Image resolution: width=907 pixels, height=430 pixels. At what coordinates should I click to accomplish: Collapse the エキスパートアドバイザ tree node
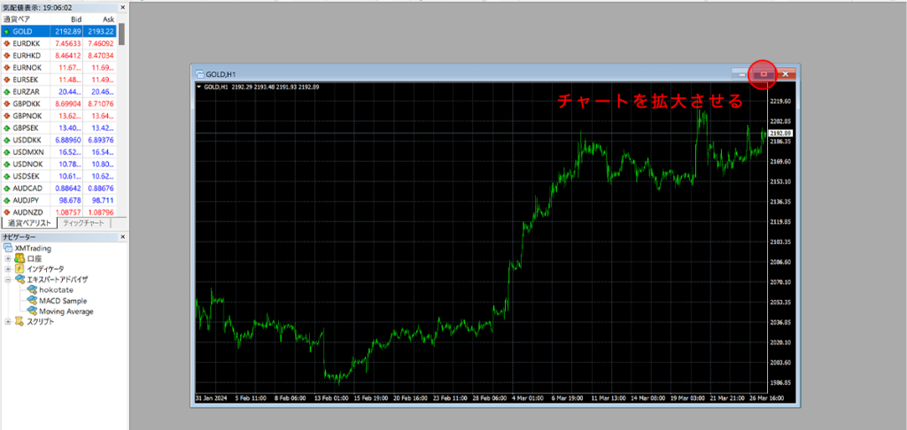[8, 280]
